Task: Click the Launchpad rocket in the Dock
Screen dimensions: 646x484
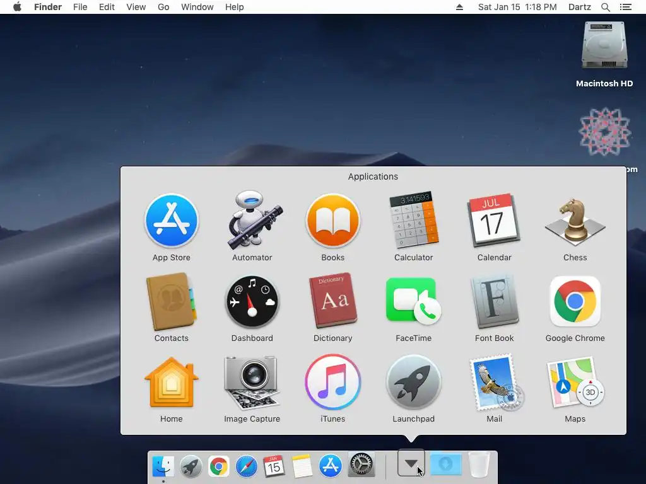Action: coord(191,467)
